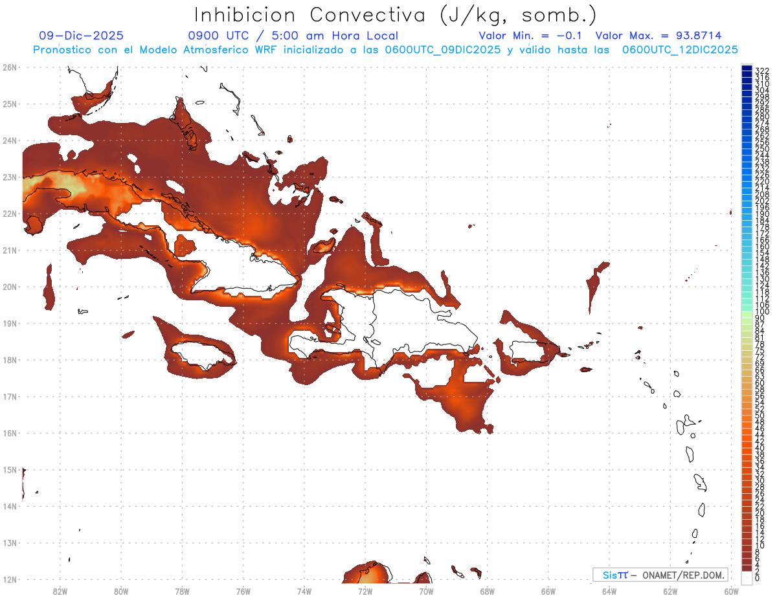Image resolution: width=777 pixels, height=600 pixels.
Task: Select the 'Valor Max. = 93.8714' readout
Action: point(659,36)
